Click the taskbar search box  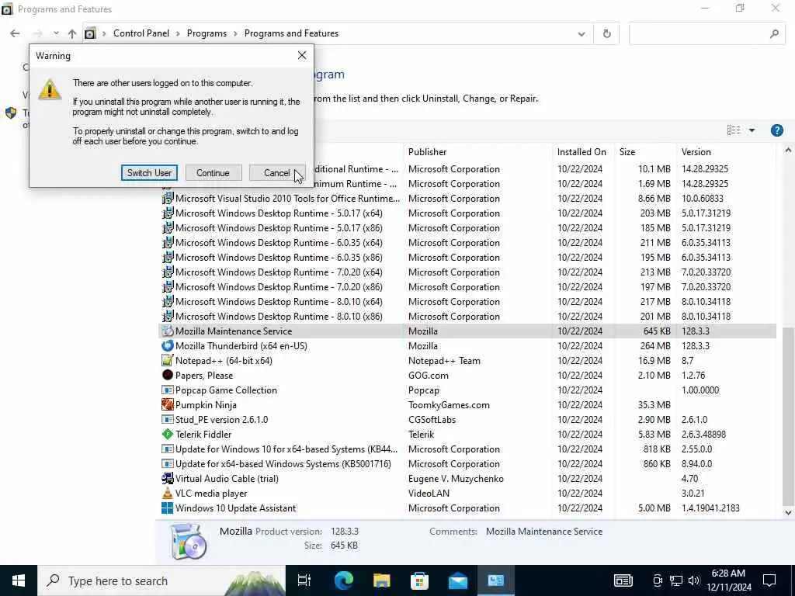click(x=161, y=580)
